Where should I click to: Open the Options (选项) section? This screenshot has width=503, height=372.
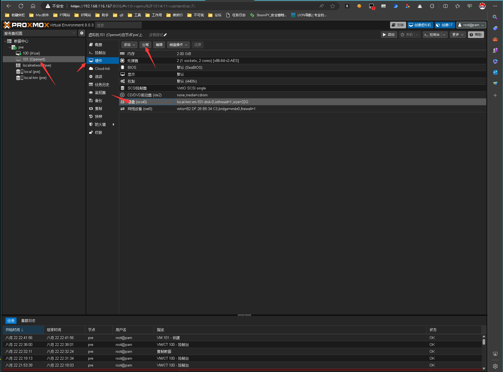point(98,77)
